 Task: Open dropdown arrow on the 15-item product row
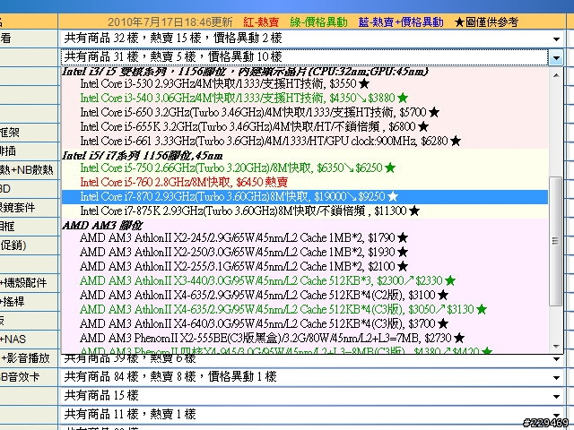tap(556, 396)
